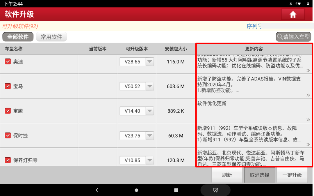Click the 软件升级 page title
314x196 pixels.
[19, 14]
